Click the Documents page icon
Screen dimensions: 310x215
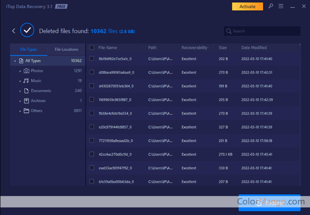pyautogui.click(x=27, y=91)
